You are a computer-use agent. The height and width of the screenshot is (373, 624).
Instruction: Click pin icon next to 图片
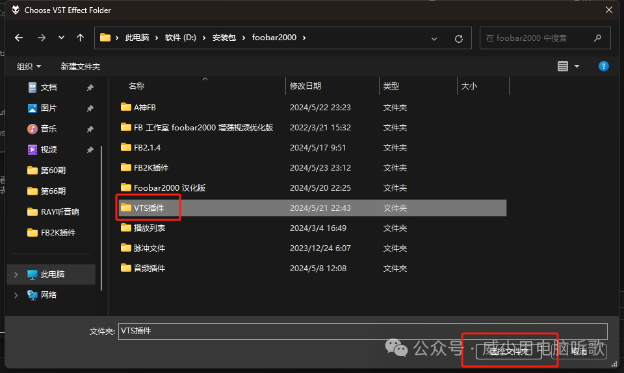[90, 108]
